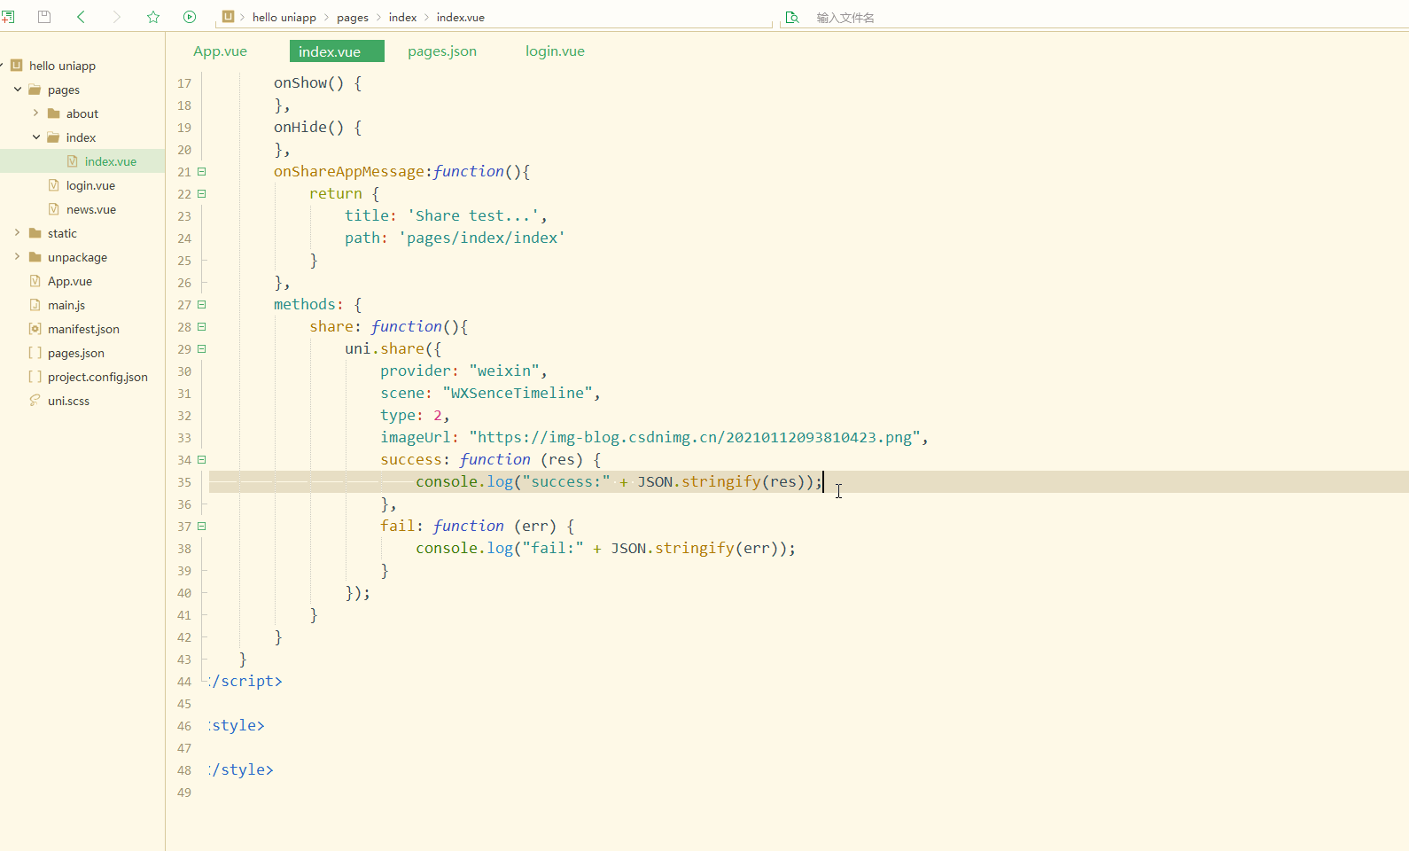
Task: Click the 'Share test...' title string
Action: (473, 215)
